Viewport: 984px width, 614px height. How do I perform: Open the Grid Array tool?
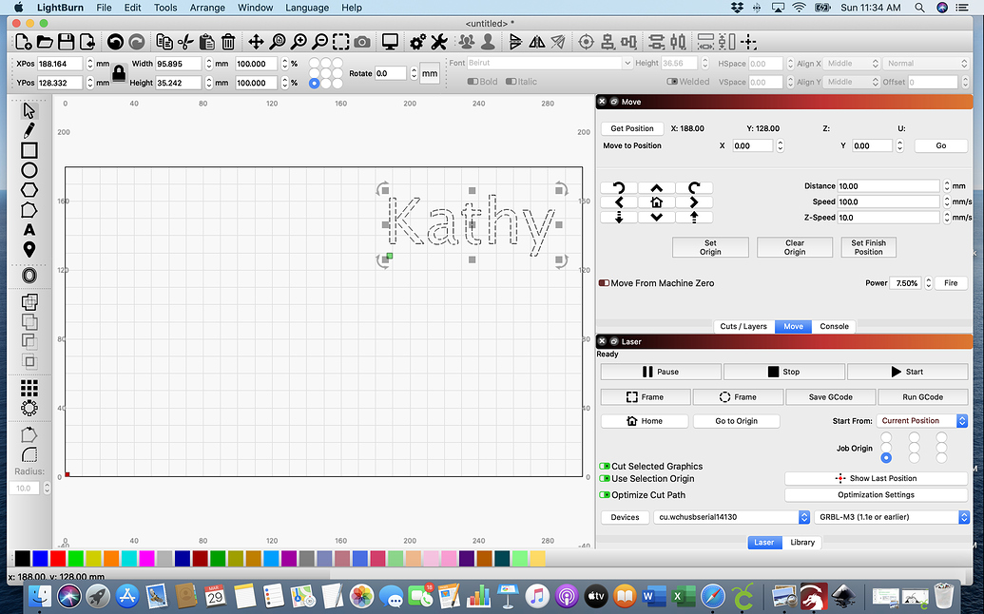pyautogui.click(x=29, y=388)
